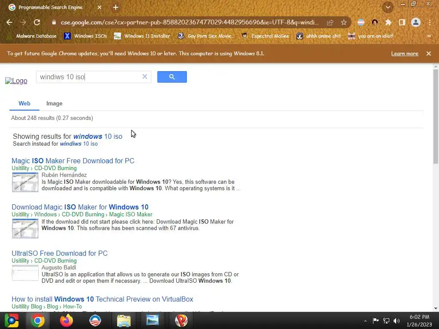Open the extensions puzzle icon
This screenshot has height=329, width=439.
click(388, 22)
